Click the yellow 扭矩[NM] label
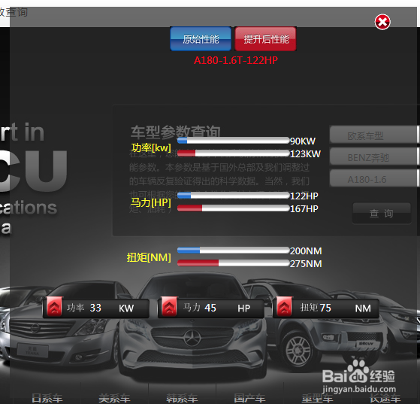 (x=149, y=257)
